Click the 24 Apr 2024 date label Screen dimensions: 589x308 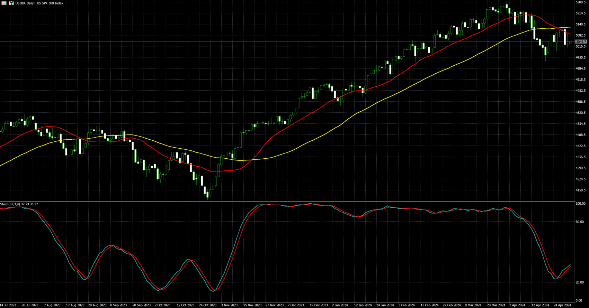[x=562, y=305]
